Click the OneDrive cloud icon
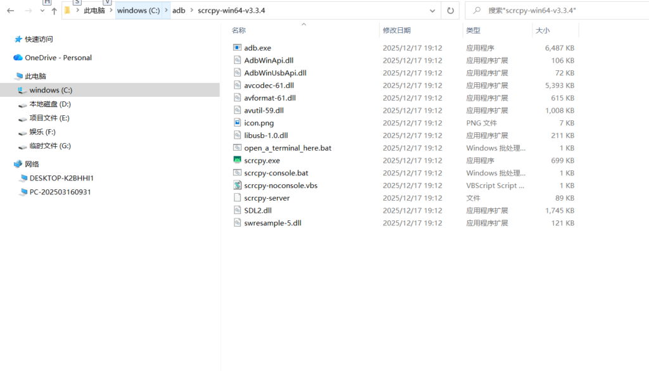 [18, 58]
